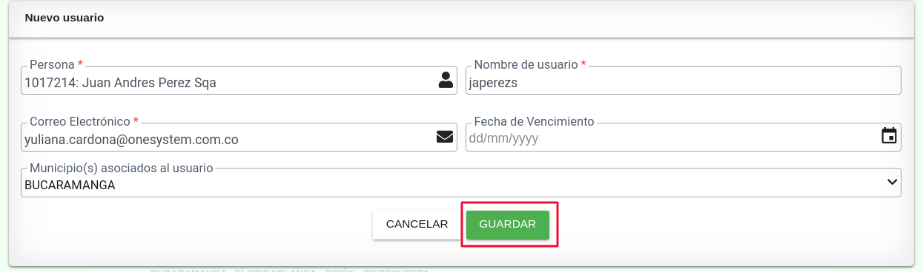Expand the Municipio(s) dropdown chevron arrow
This screenshot has width=923, height=272.
tap(892, 183)
